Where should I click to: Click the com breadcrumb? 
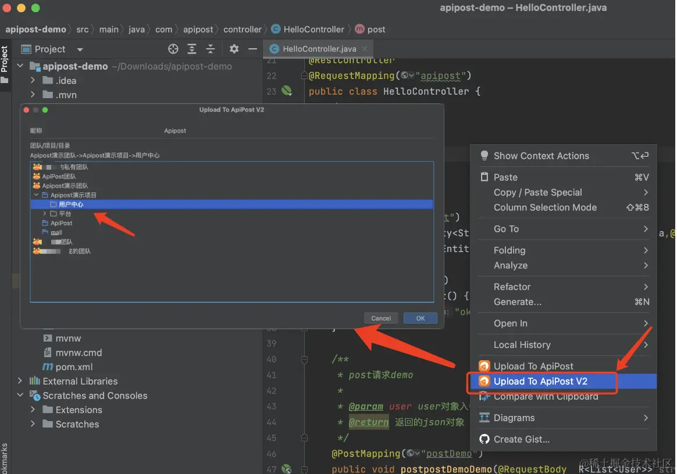pyautogui.click(x=163, y=29)
